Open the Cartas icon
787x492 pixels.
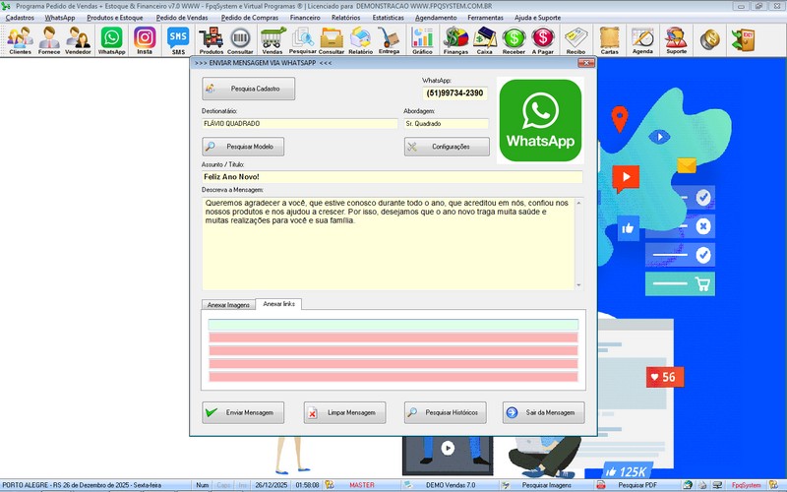609,40
